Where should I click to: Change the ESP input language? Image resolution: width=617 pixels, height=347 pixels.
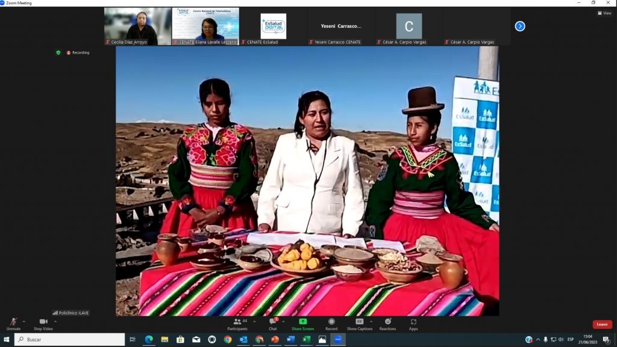click(571, 340)
